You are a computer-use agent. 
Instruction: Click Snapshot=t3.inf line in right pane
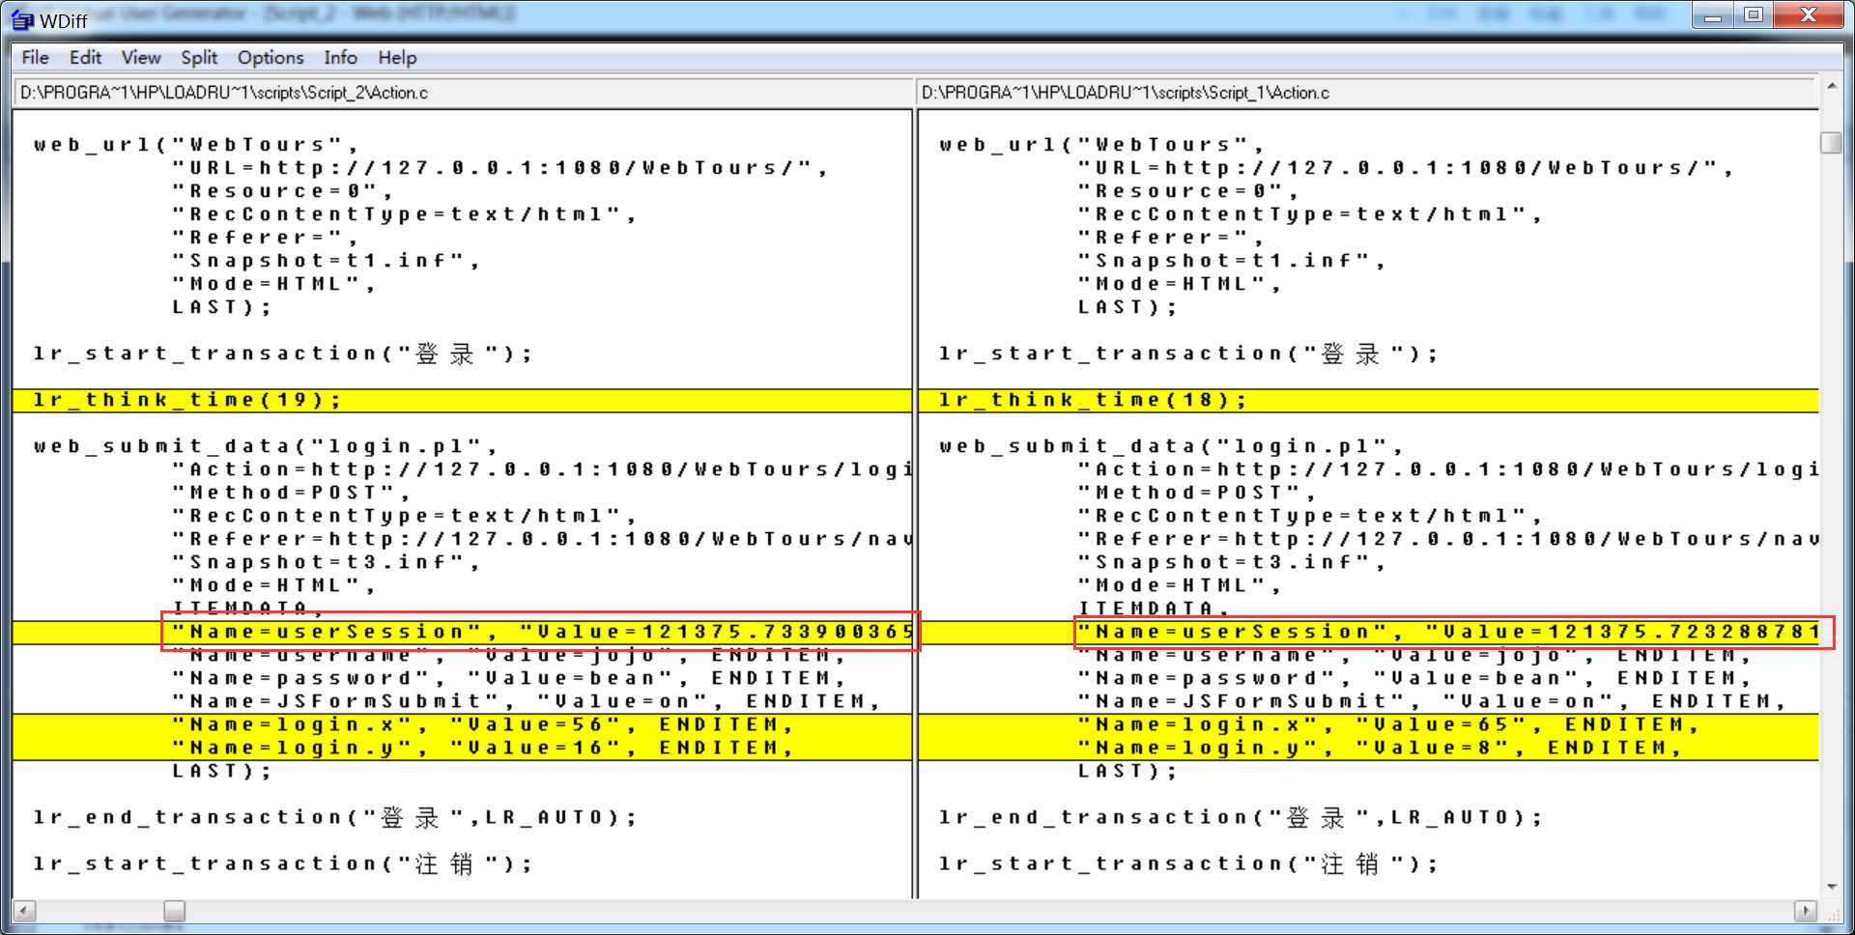coord(1232,562)
